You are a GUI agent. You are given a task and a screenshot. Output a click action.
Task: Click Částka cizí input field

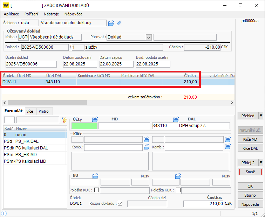pos(147,204)
